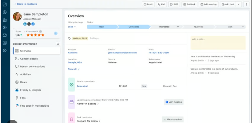Click the Mark complete button
Viewport: 252px width, 123px height.
pyautogui.click(x=173, y=119)
